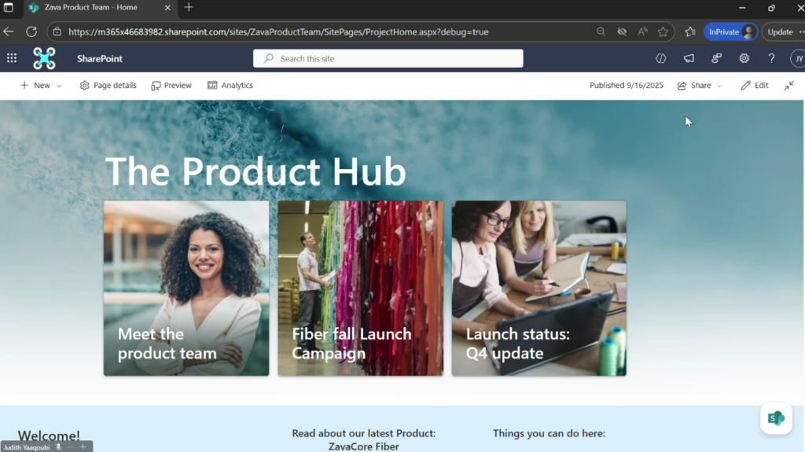
Task: Open the Launch status: Q4 update tile
Action: coord(539,288)
